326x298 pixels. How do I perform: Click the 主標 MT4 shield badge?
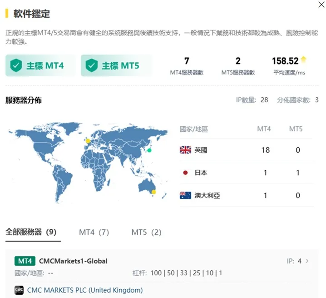click(x=41, y=65)
